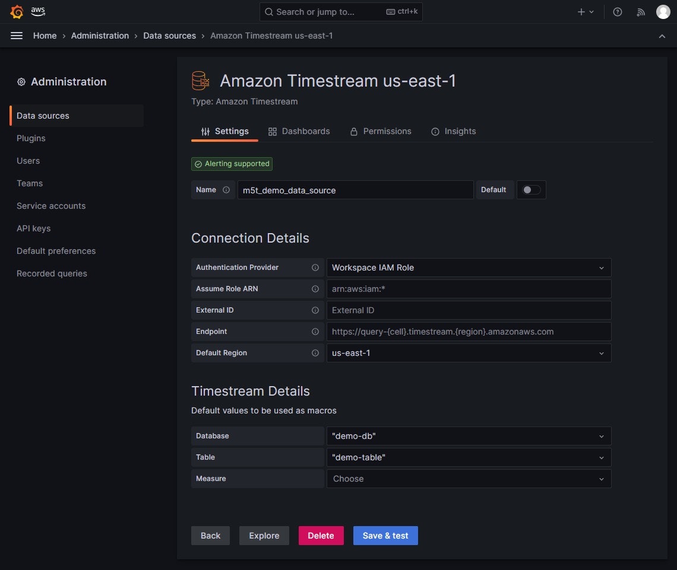Open the help question mark icon

617,11
